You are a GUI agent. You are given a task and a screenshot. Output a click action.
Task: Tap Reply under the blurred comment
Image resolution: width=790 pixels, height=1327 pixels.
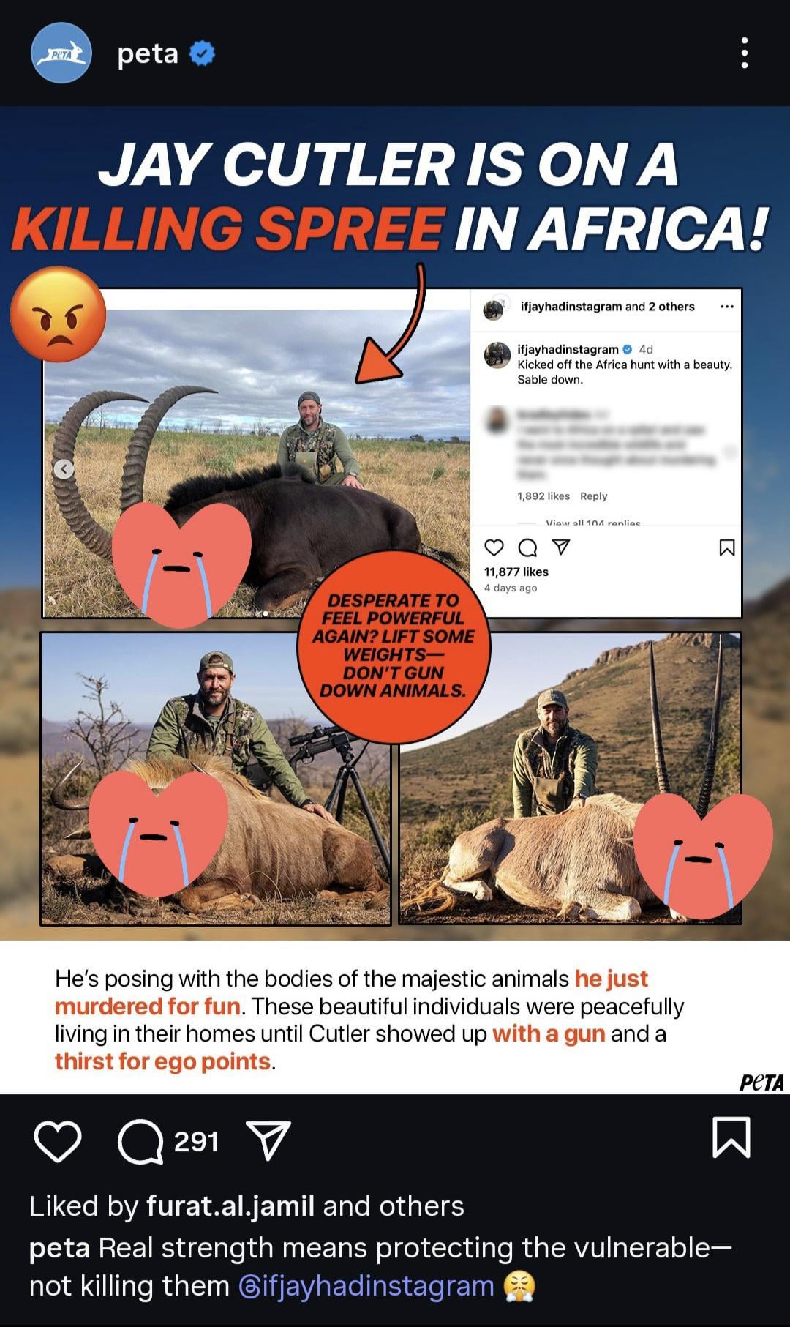[593, 496]
